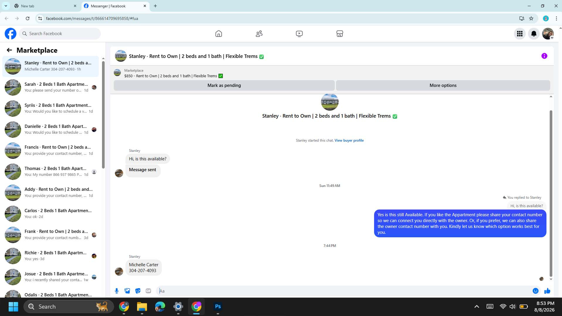
Task: Open the Richie 2 Beds conversation
Action: [x=51, y=256]
